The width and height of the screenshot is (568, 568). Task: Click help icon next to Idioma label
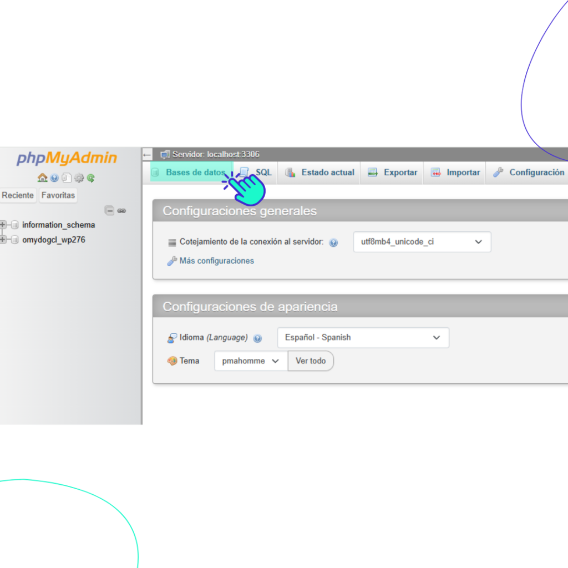(x=257, y=338)
